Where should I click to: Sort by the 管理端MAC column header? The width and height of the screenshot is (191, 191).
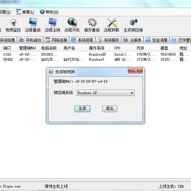tap(28, 48)
